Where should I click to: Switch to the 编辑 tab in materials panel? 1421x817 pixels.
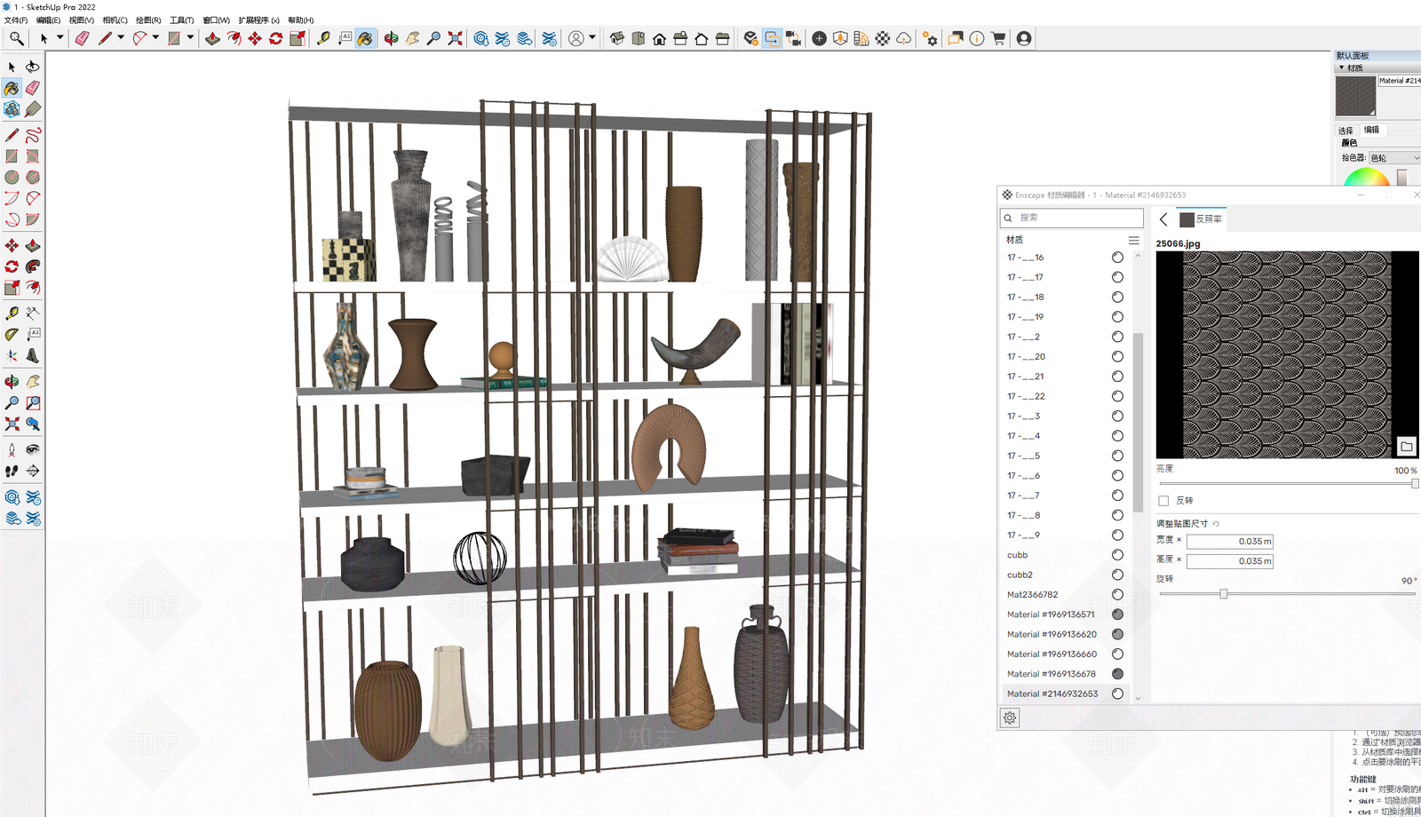(x=1372, y=130)
